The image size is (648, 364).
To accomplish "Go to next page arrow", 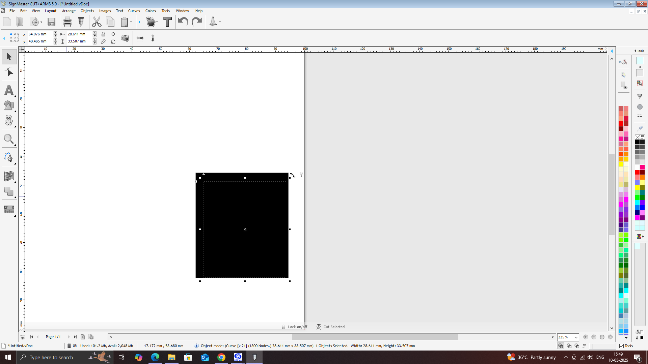I will 69,337.
